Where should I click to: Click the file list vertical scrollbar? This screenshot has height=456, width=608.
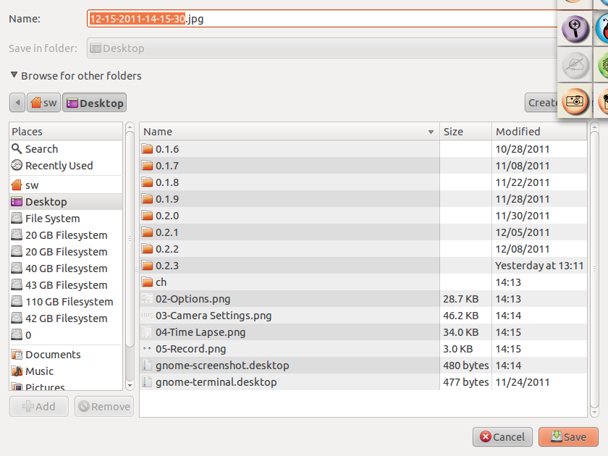click(594, 269)
